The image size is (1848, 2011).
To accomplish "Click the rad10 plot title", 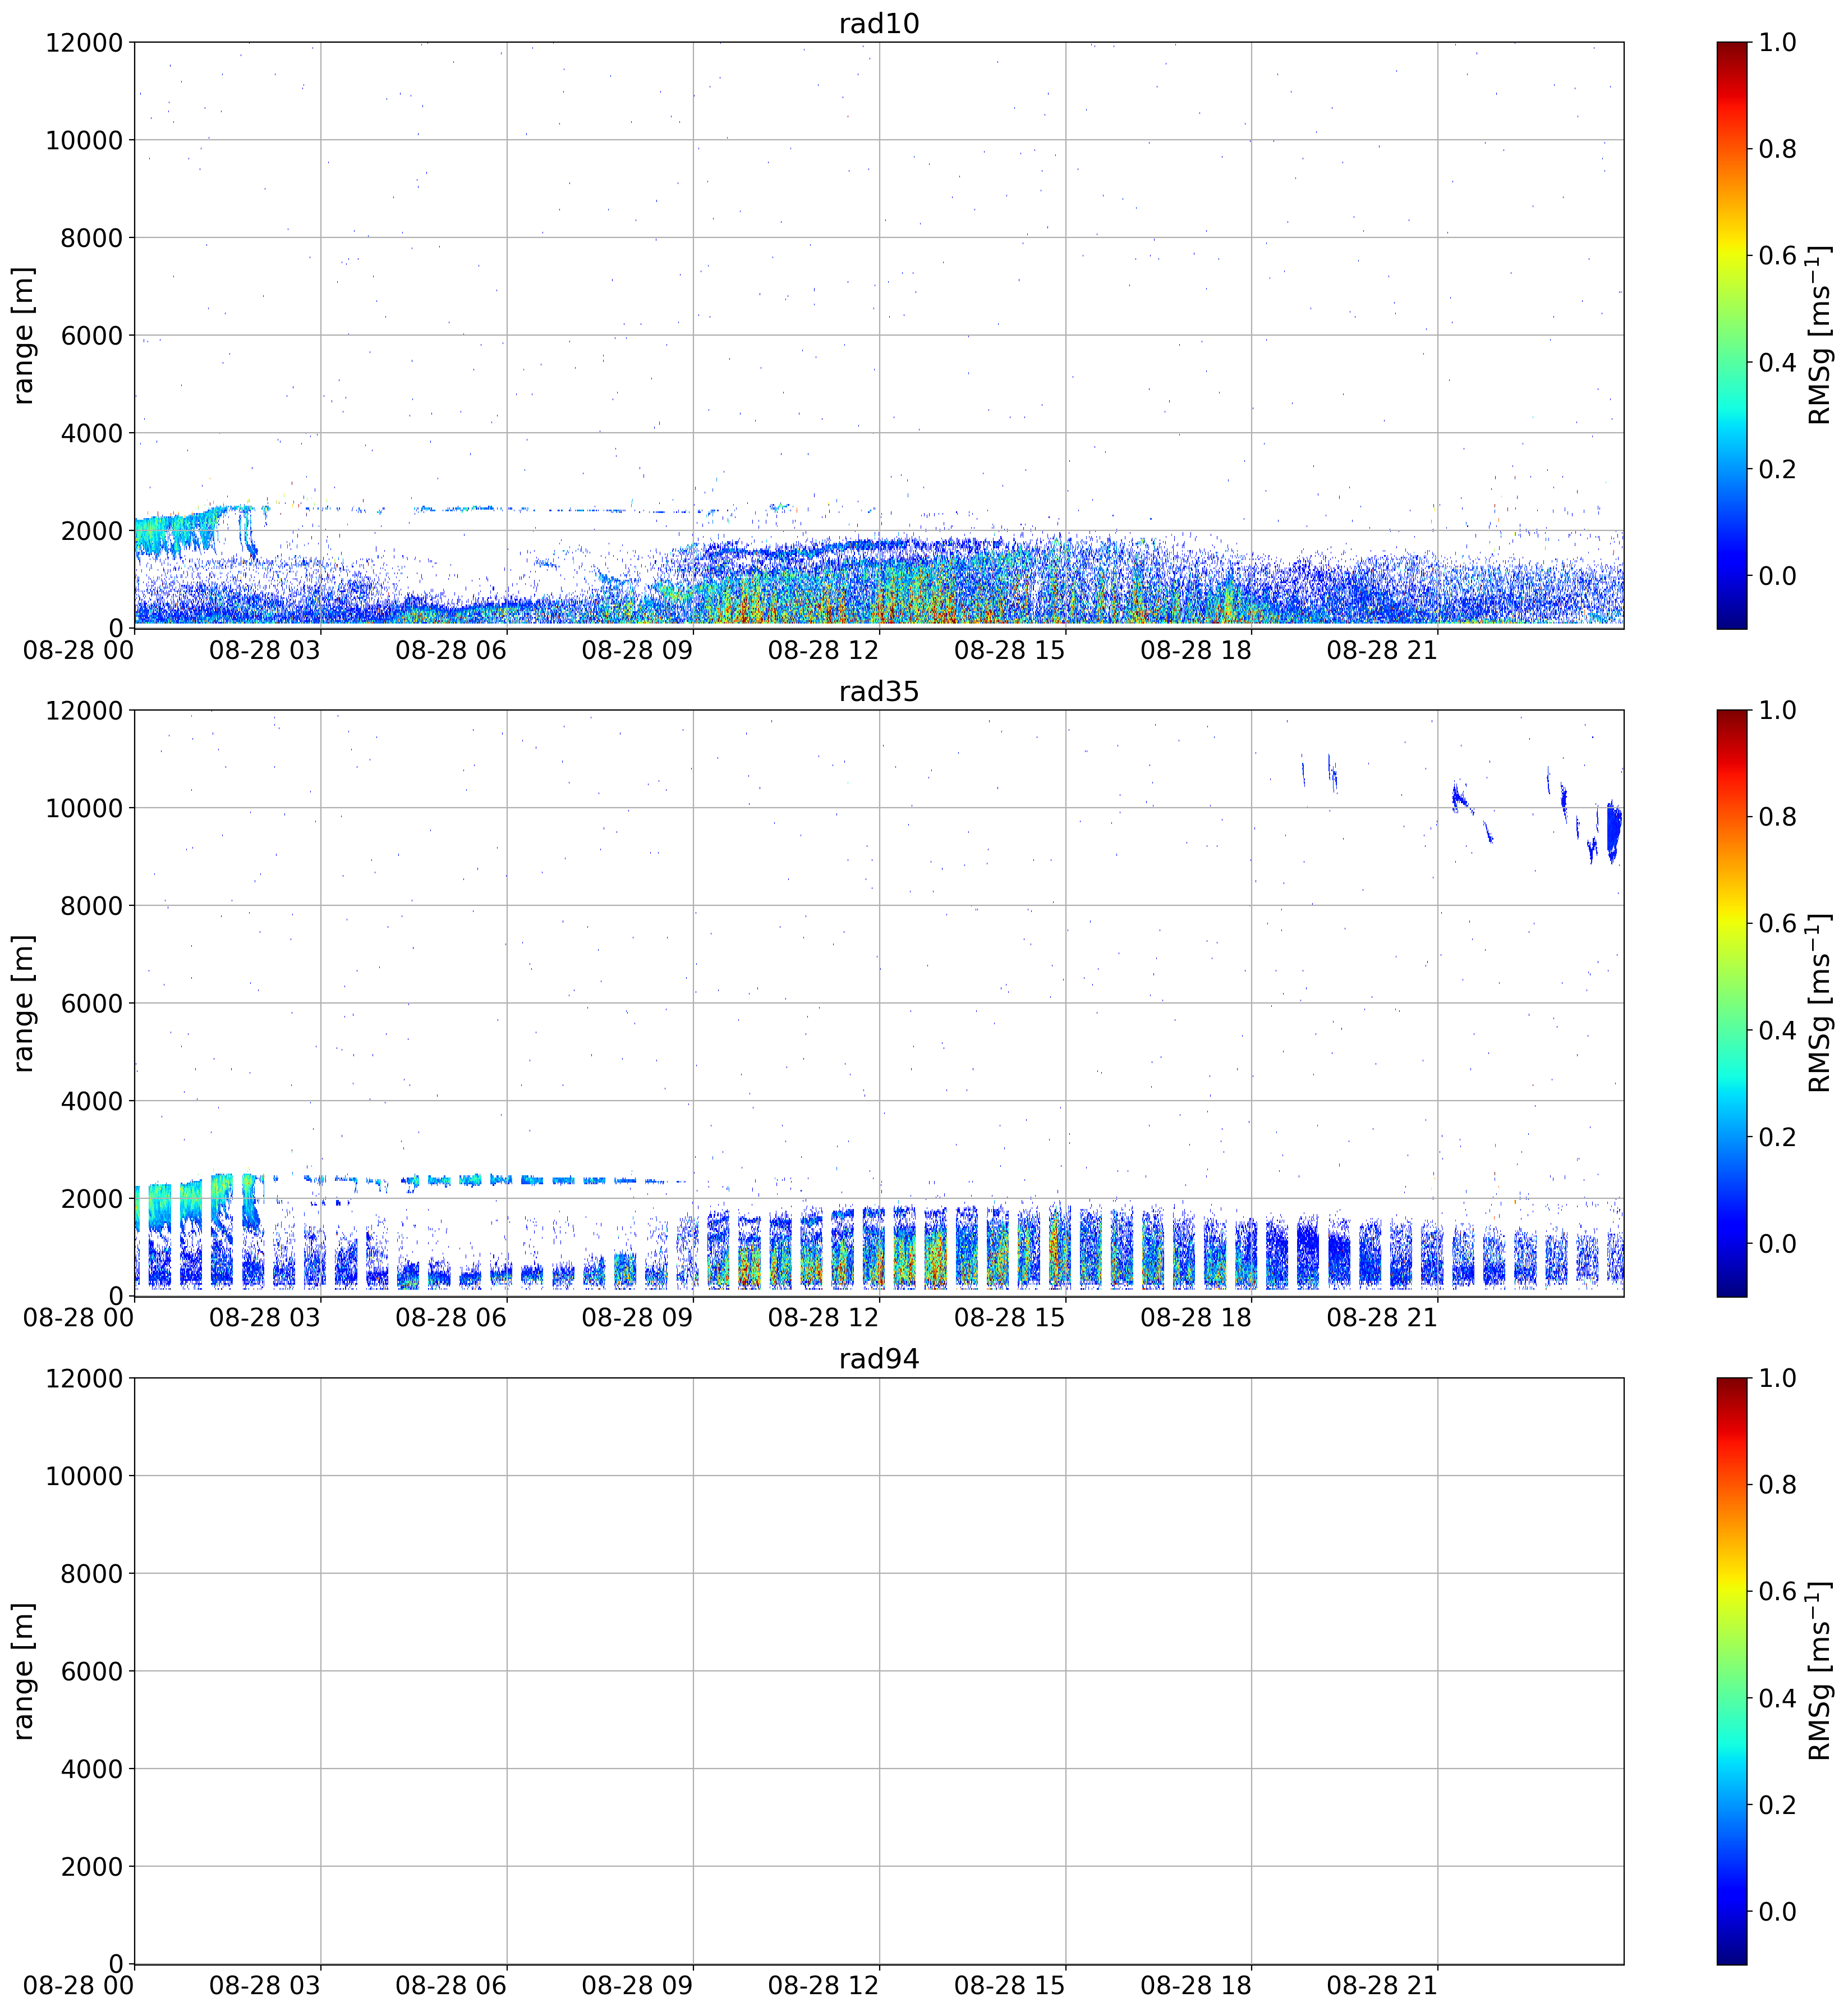I will [x=878, y=23].
